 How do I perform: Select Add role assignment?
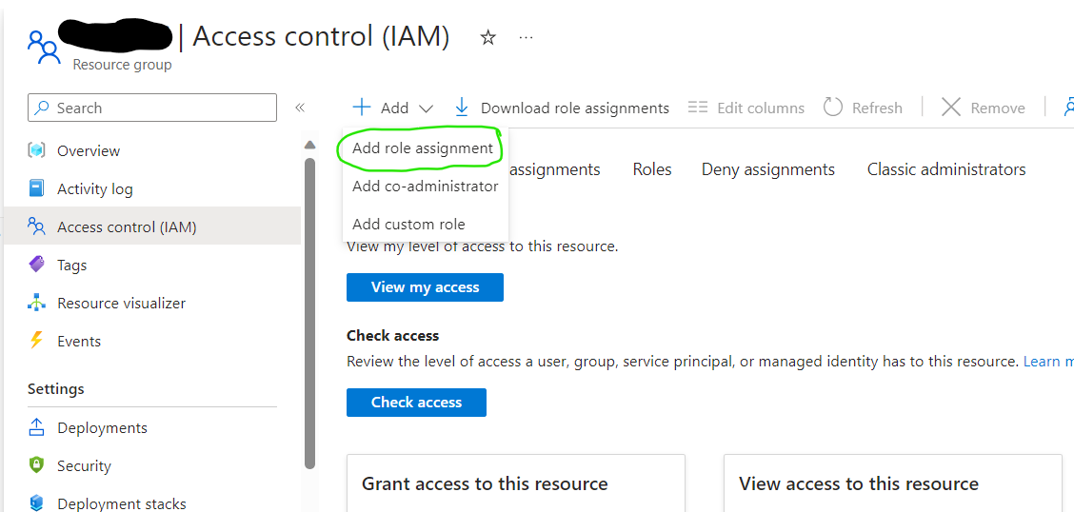pyautogui.click(x=423, y=148)
